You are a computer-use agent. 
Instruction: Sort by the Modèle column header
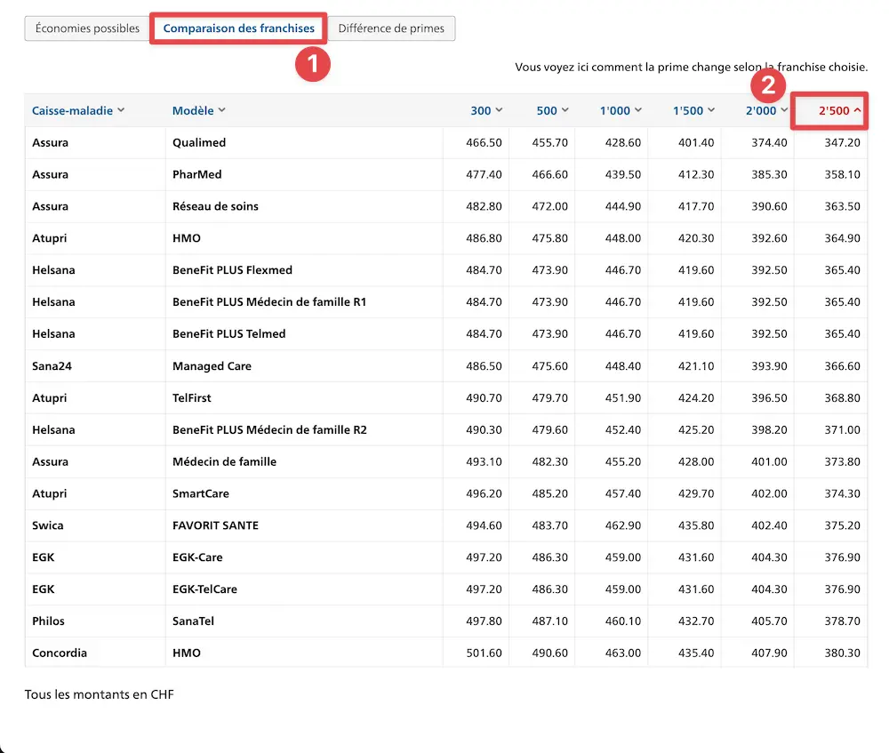pyautogui.click(x=199, y=110)
